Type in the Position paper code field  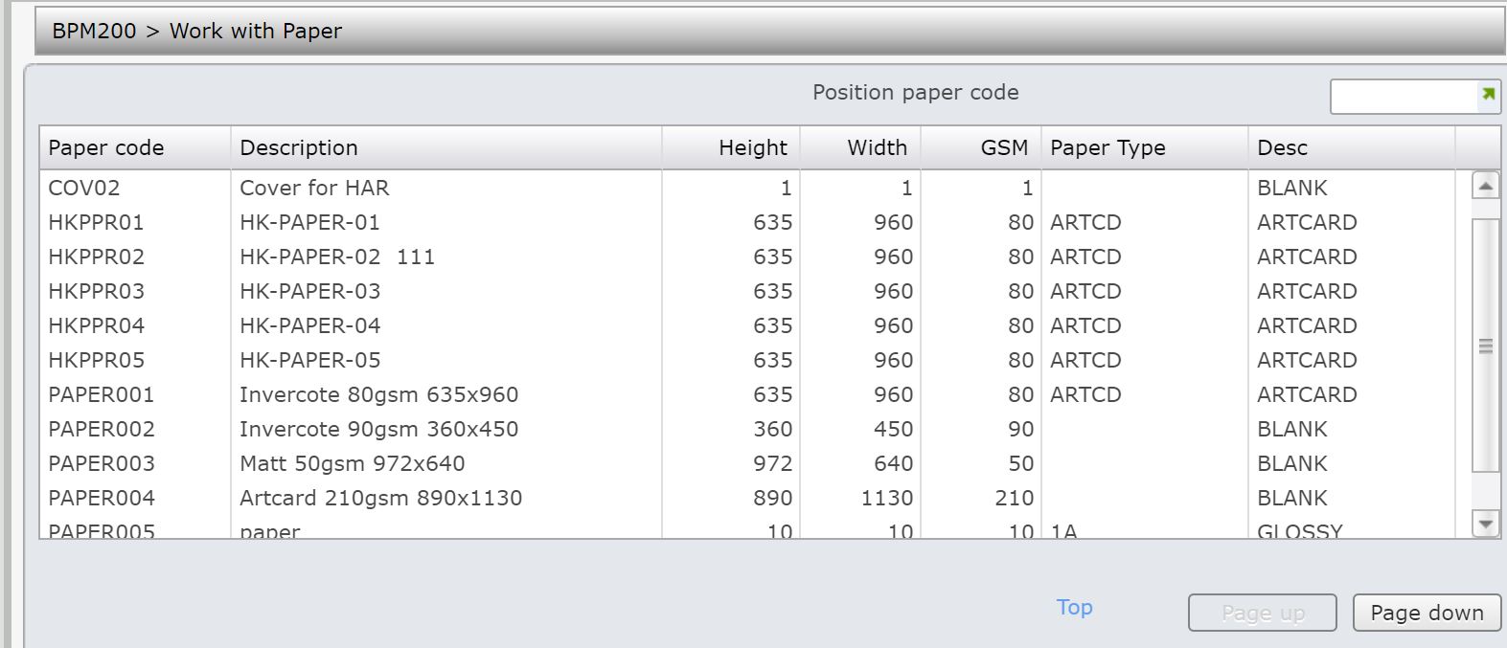(x=1404, y=96)
